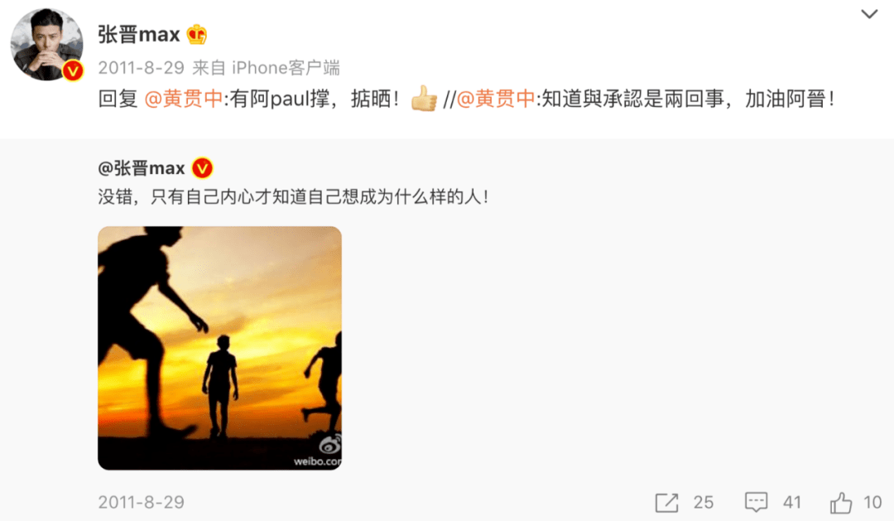Click the 张晋max username at top
Image resolution: width=894 pixels, height=521 pixels.
coord(139,34)
